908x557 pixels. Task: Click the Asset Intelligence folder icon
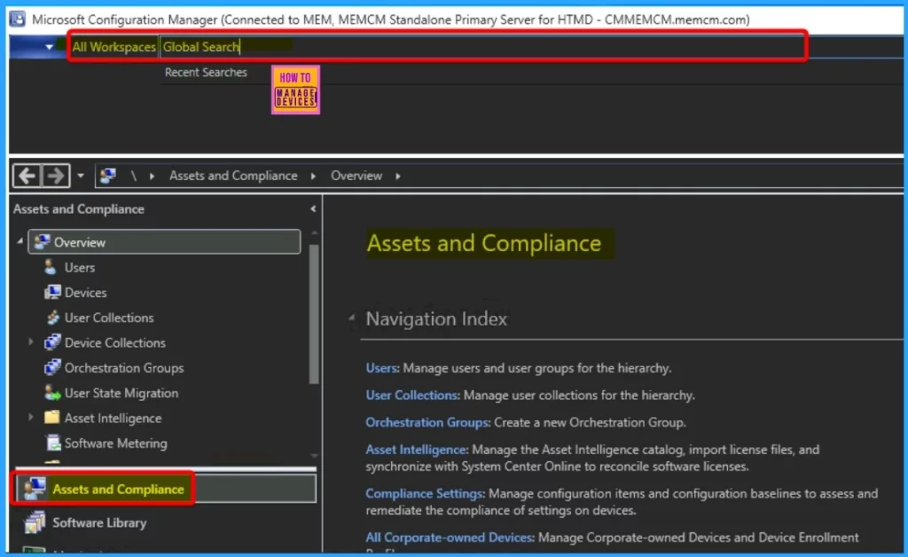pos(52,418)
